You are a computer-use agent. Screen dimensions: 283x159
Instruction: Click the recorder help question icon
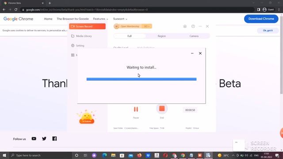pos(193,26)
